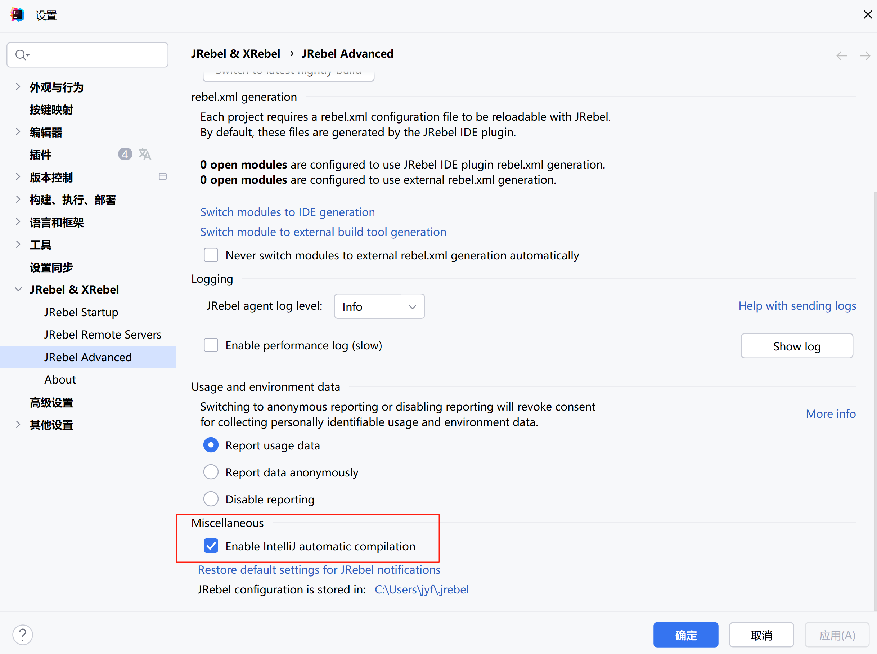Click the Show log button
This screenshot has height=654, width=877.
(797, 346)
